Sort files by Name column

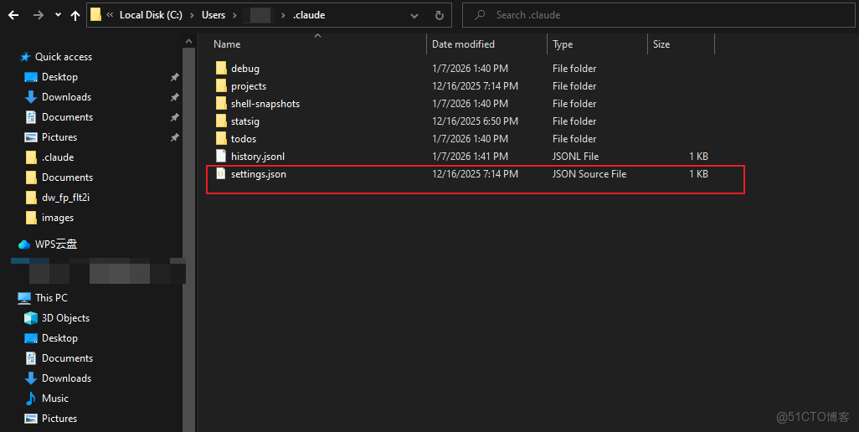click(227, 44)
